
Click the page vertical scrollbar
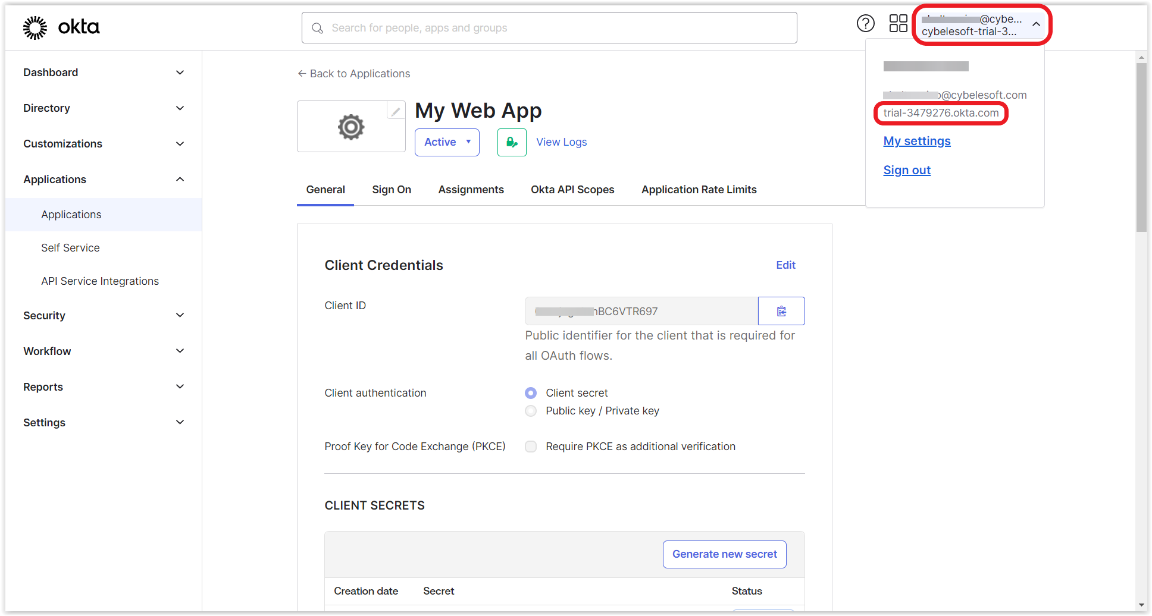(1141, 149)
